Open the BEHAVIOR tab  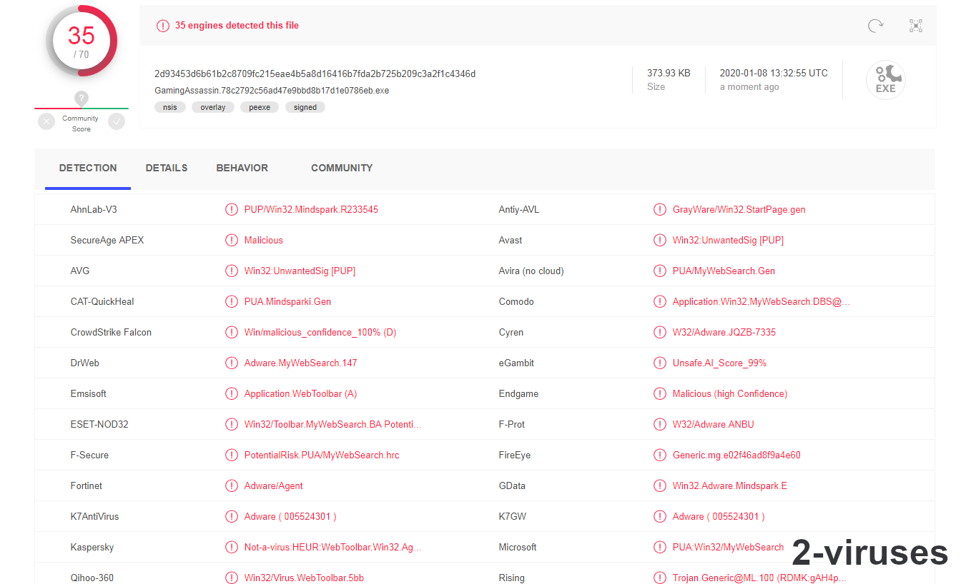[x=242, y=168]
